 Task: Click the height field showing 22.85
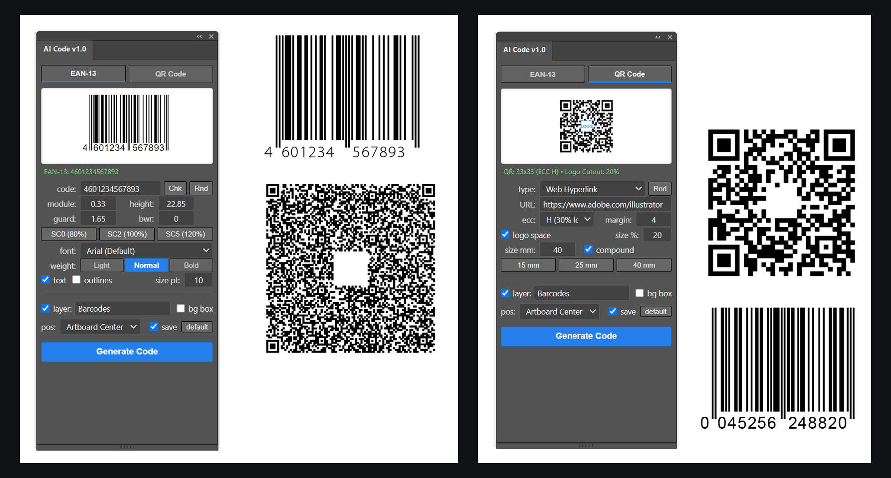[x=176, y=204]
